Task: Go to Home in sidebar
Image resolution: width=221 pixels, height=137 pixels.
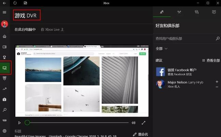Action: coord(4,37)
